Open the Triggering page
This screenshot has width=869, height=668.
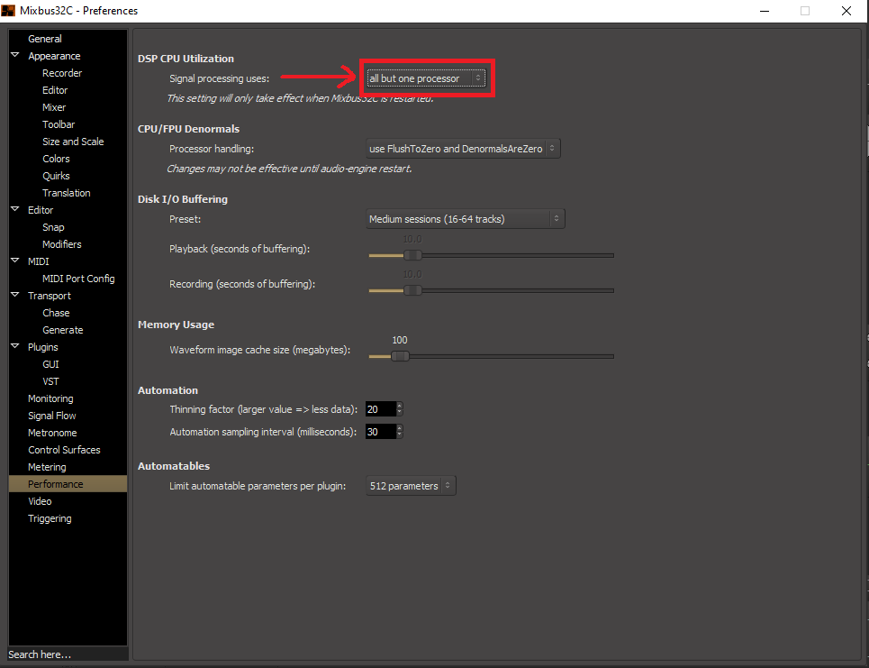tap(50, 518)
